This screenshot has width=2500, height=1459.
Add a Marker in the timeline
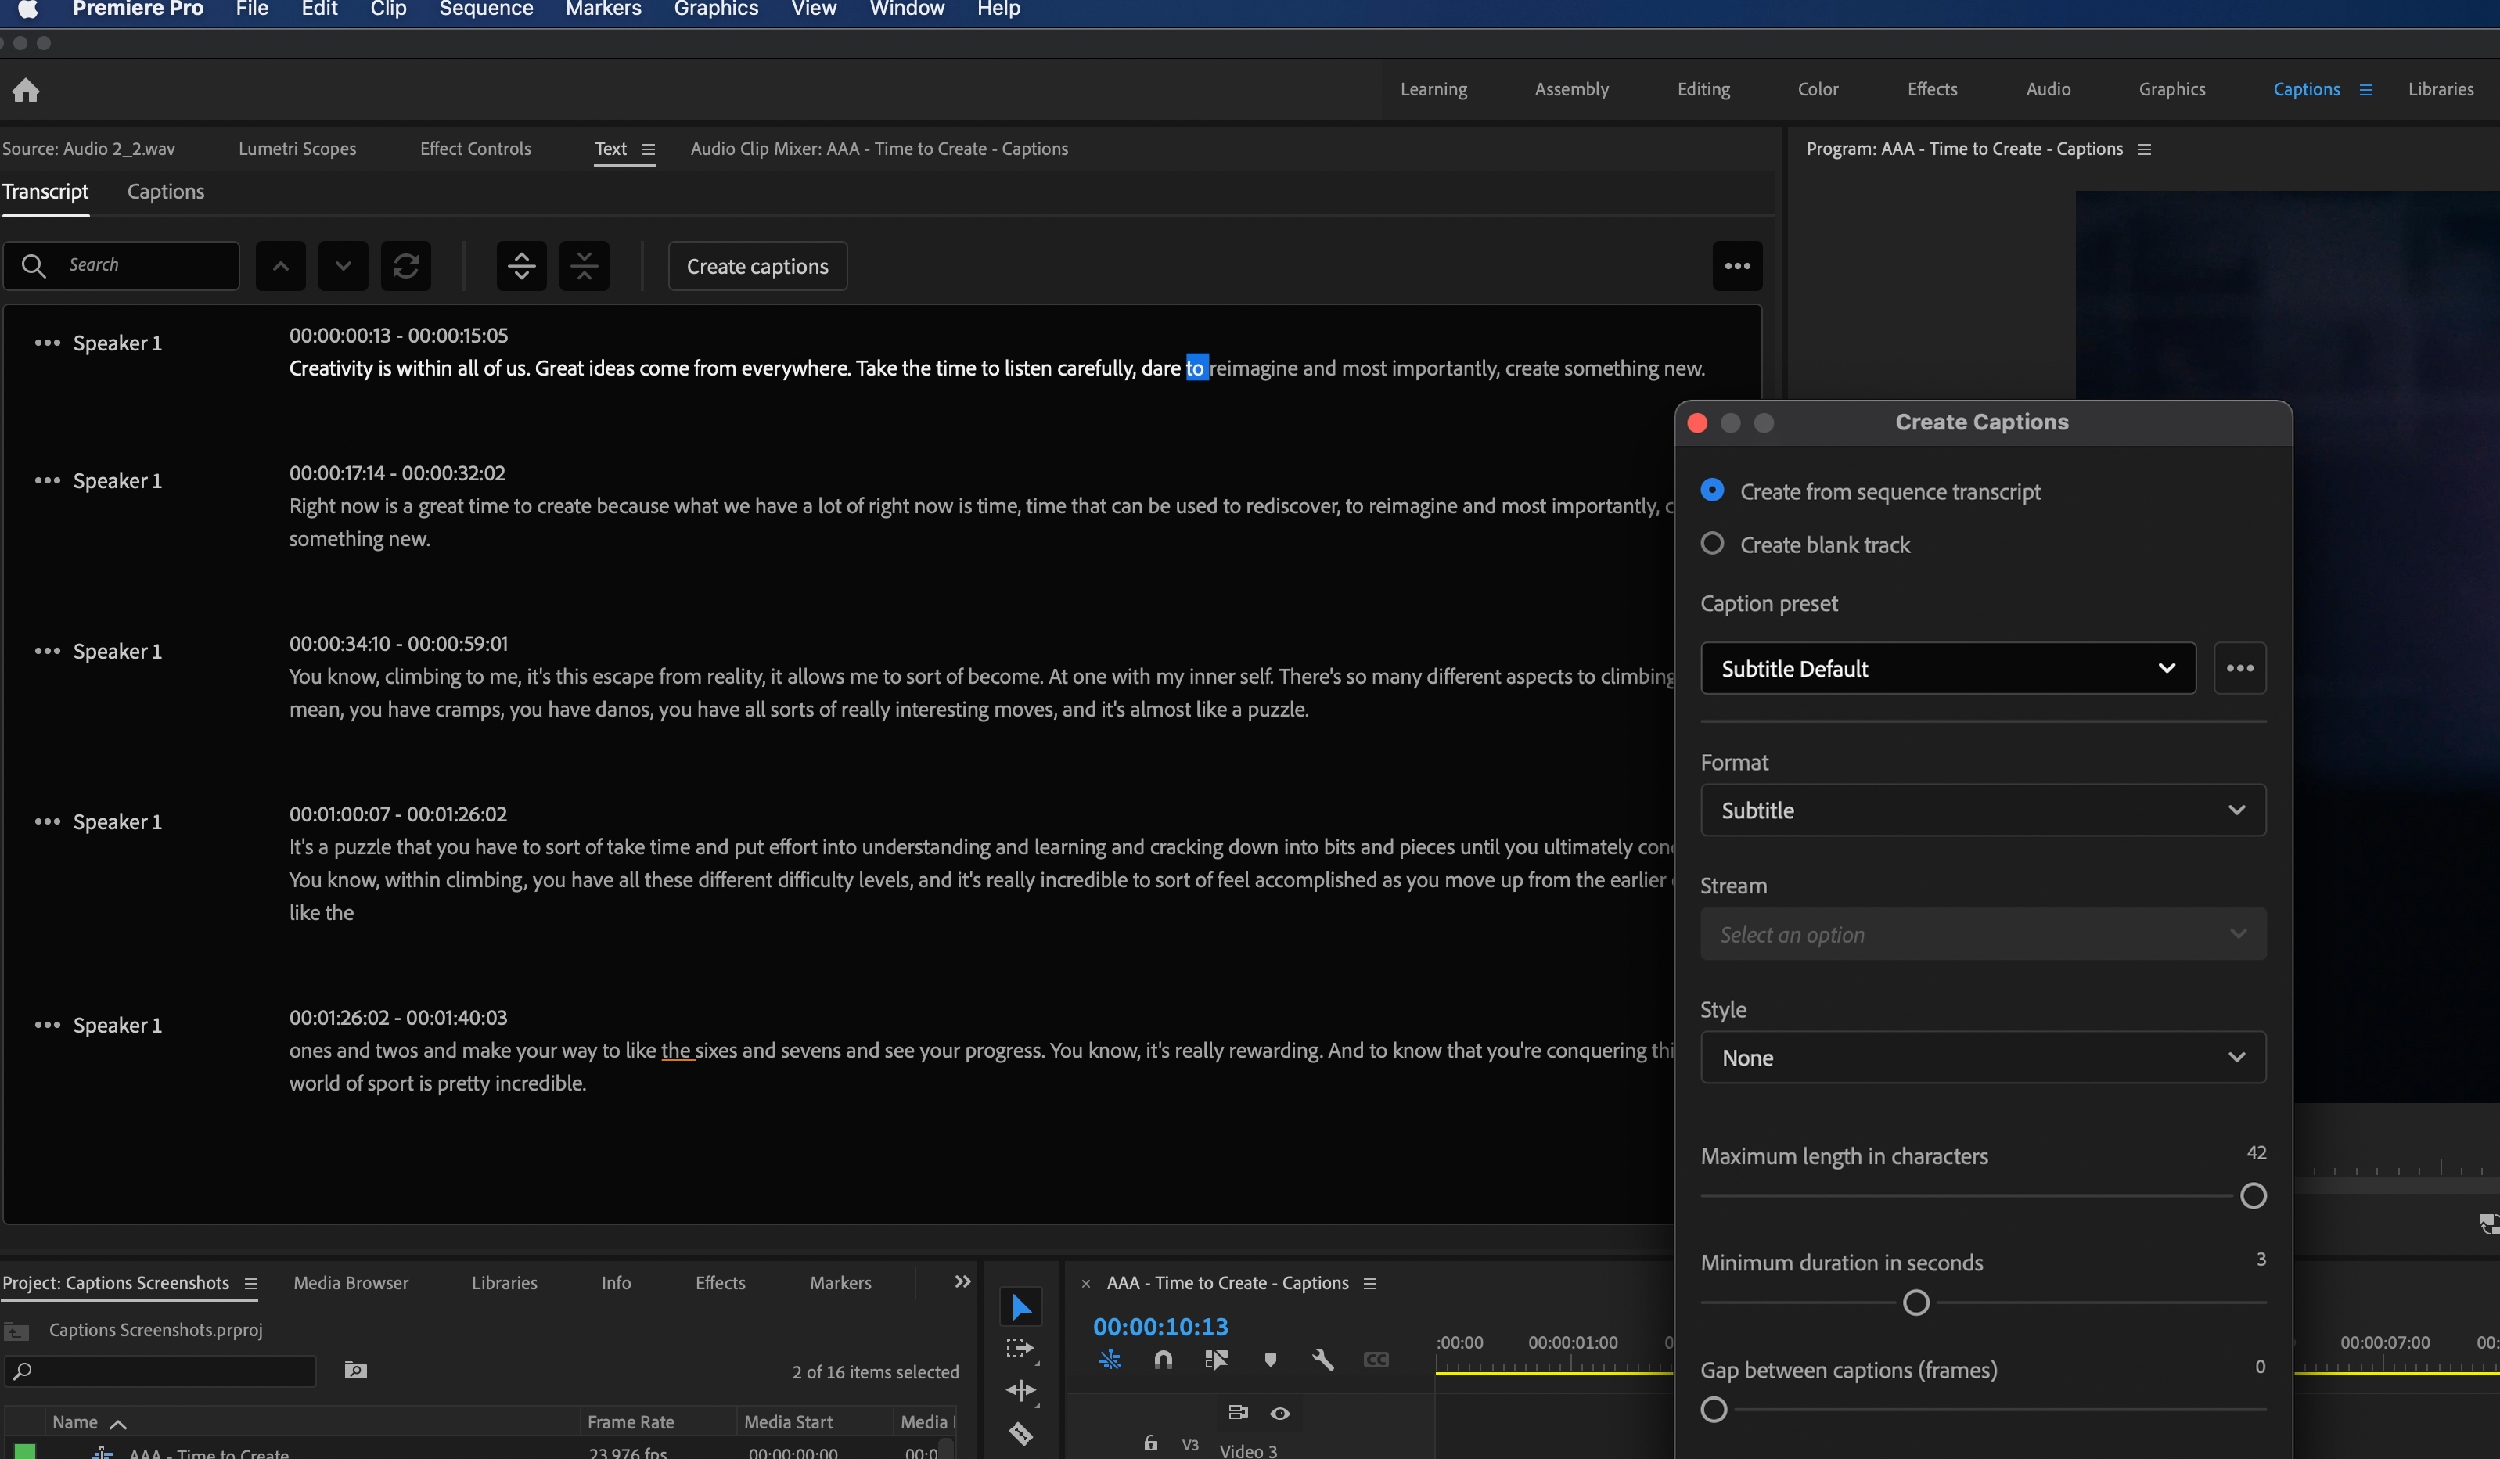(x=1271, y=1360)
